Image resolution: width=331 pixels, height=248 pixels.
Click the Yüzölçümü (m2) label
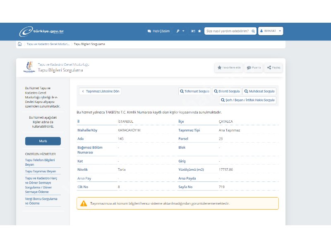[x=191, y=169]
